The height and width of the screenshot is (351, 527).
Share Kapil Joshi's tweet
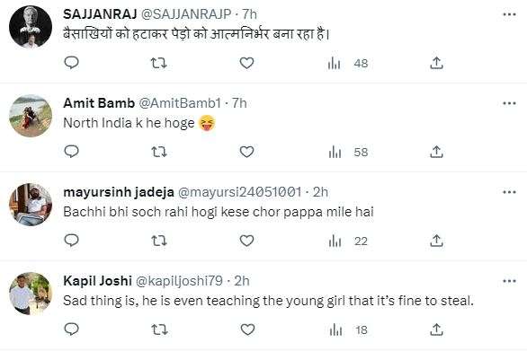click(436, 329)
